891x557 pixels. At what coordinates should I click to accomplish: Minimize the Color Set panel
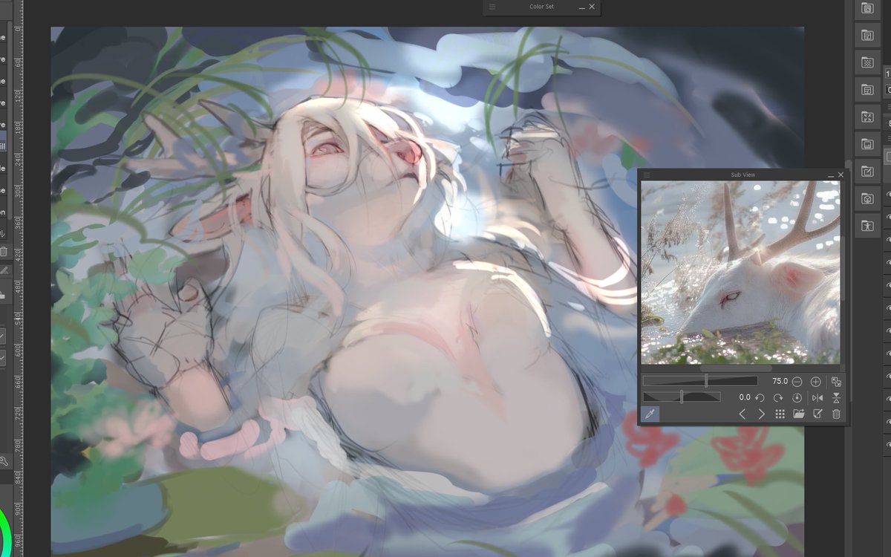tap(581, 7)
